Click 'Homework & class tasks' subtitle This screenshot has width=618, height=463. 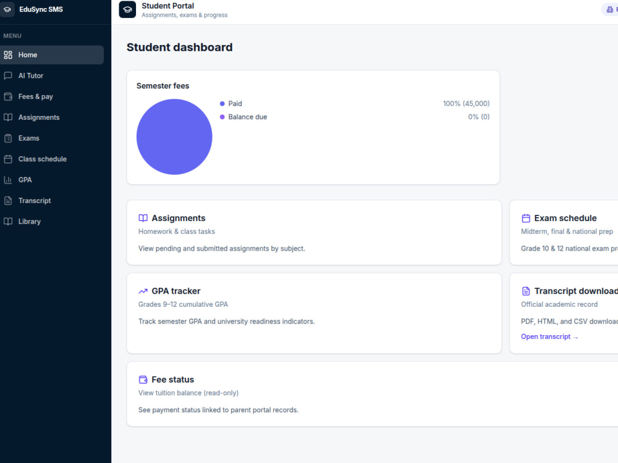pos(177,231)
